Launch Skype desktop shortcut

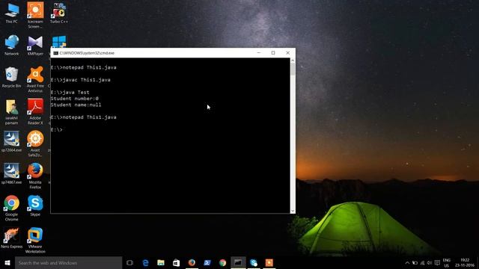click(35, 206)
